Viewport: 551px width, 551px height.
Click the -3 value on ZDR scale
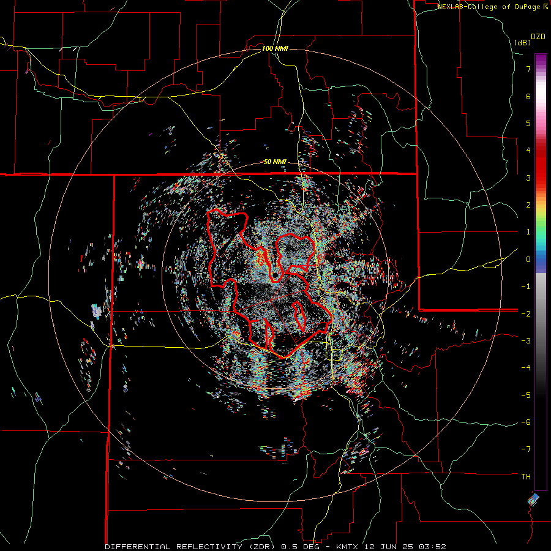point(526,341)
